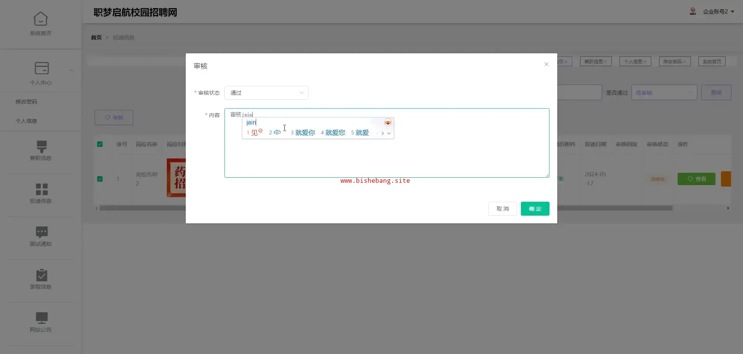Click the 确定 button to confirm review
The width and height of the screenshot is (743, 354).
pyautogui.click(x=535, y=209)
